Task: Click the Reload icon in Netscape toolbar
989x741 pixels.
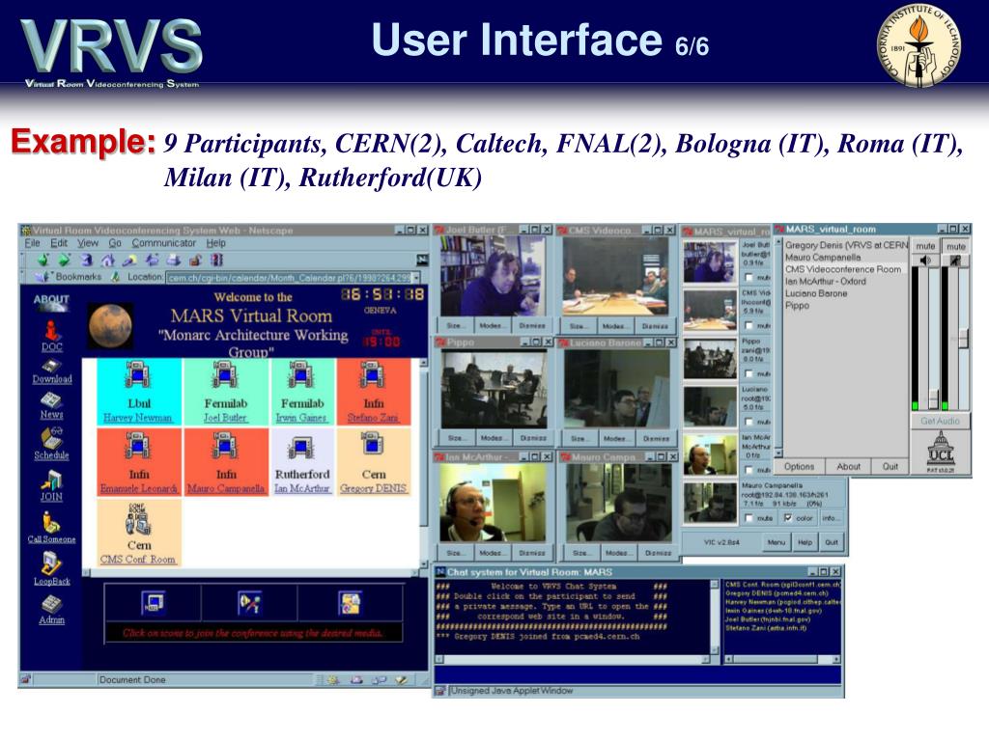Action: 87,261
